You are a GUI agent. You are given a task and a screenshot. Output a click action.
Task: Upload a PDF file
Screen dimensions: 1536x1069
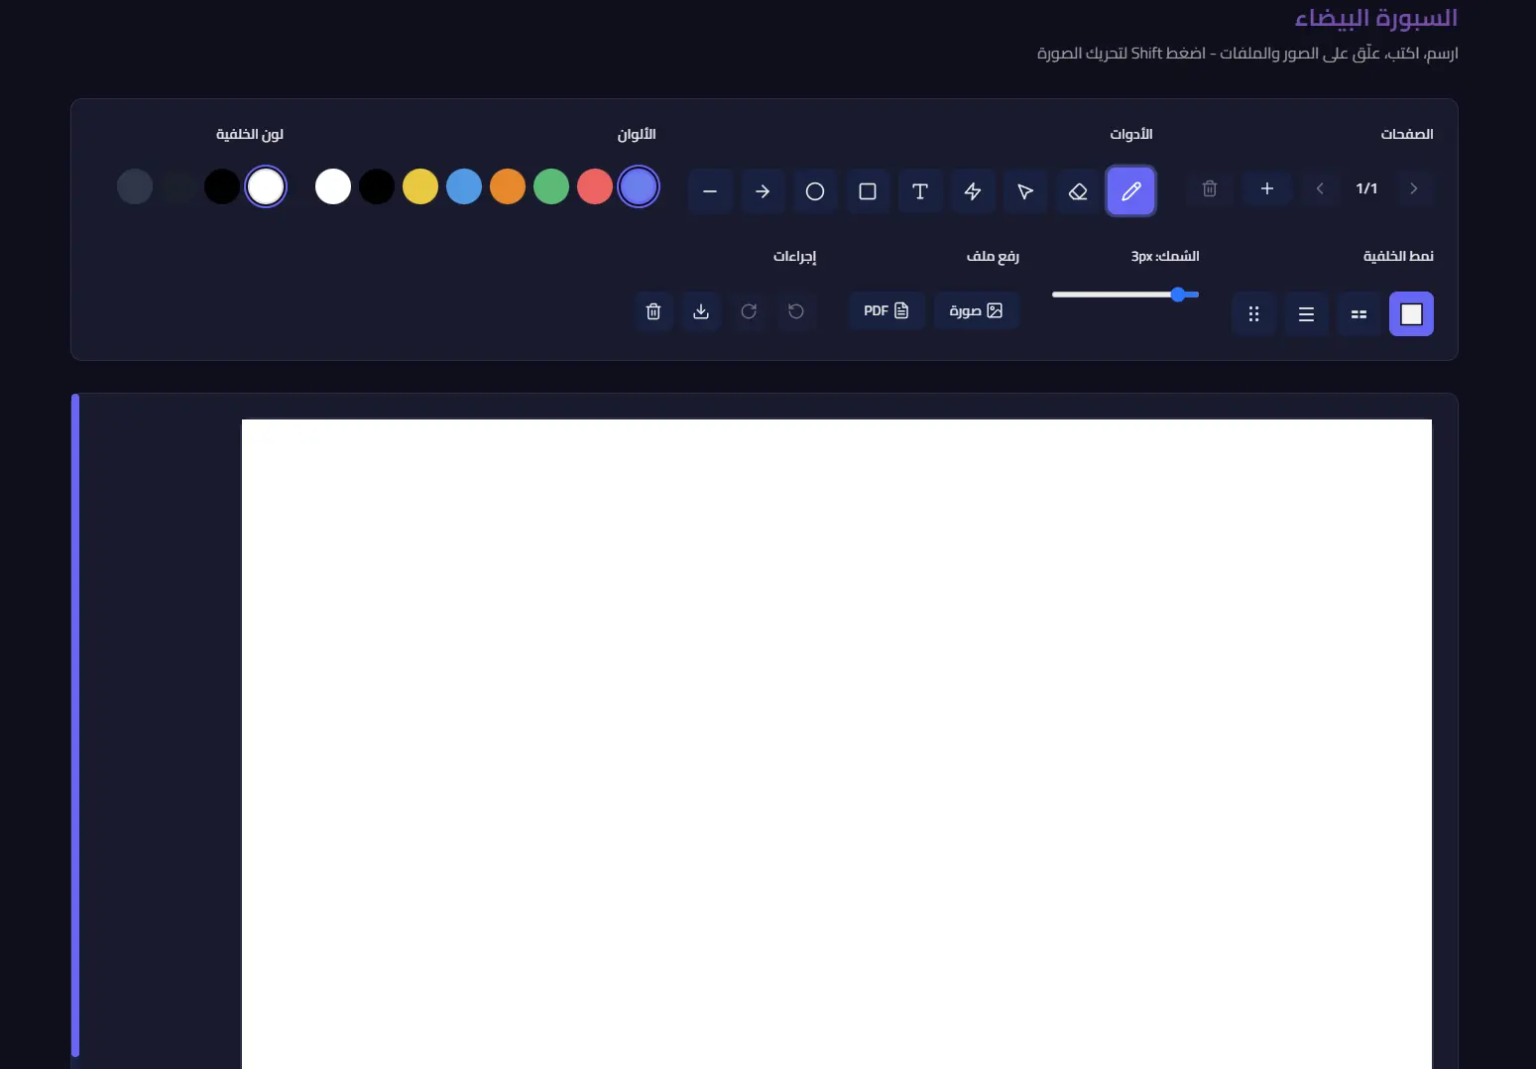[x=886, y=310]
